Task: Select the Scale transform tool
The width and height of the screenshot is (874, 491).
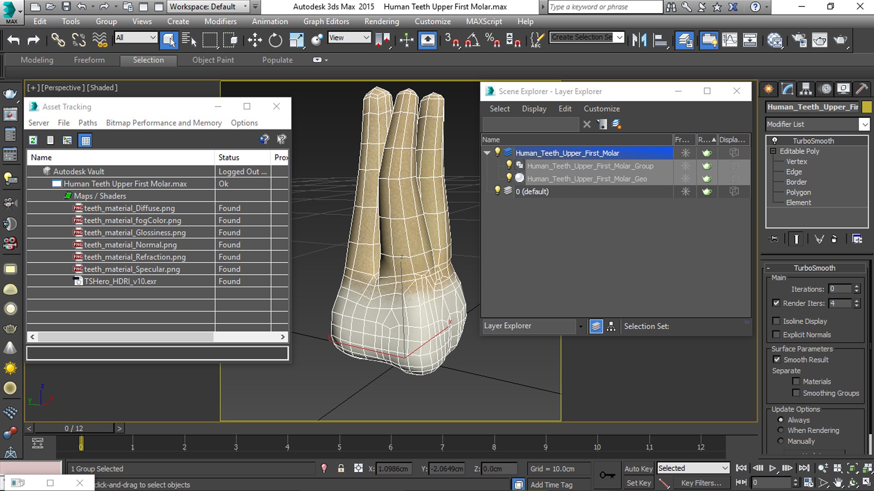Action: click(296, 40)
